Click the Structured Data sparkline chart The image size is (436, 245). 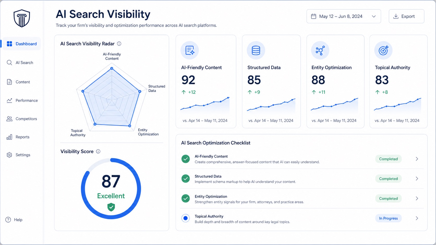point(271,105)
